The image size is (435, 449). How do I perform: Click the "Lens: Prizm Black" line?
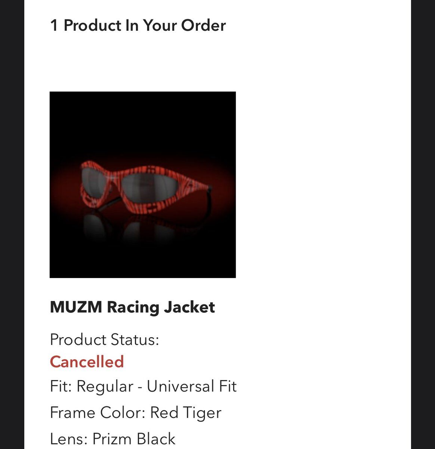tap(112, 439)
